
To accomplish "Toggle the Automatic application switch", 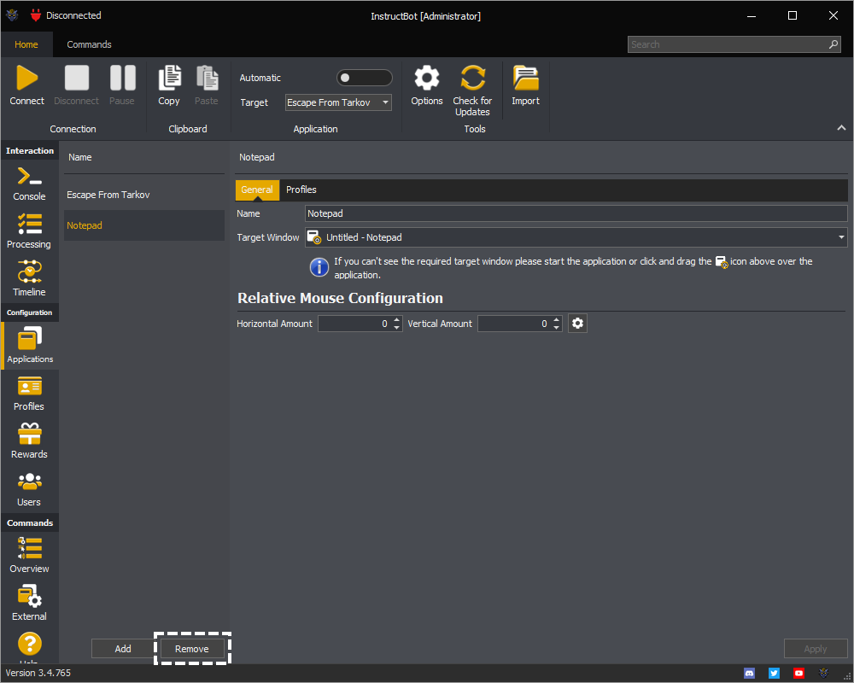I will 364,78.
